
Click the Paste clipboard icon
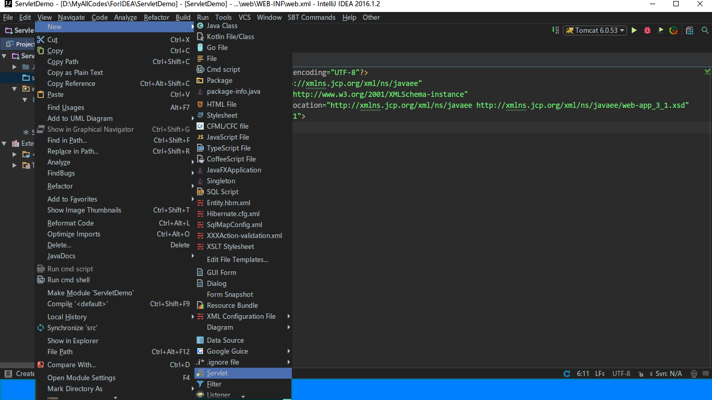pyautogui.click(x=41, y=94)
